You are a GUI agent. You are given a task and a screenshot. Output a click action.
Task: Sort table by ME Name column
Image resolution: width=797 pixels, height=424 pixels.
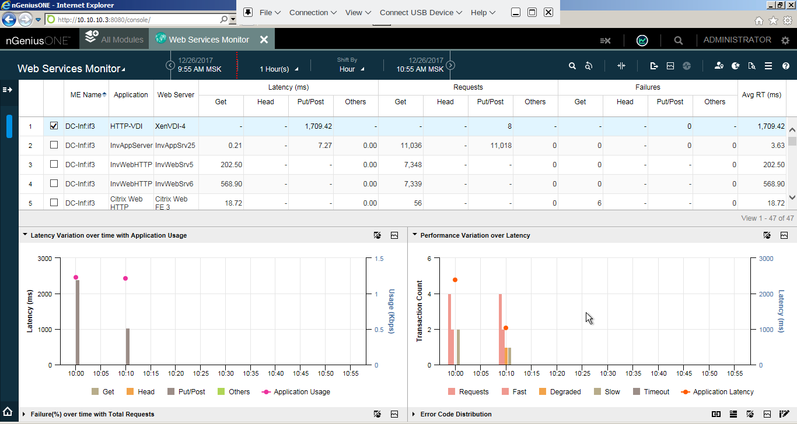coord(86,94)
